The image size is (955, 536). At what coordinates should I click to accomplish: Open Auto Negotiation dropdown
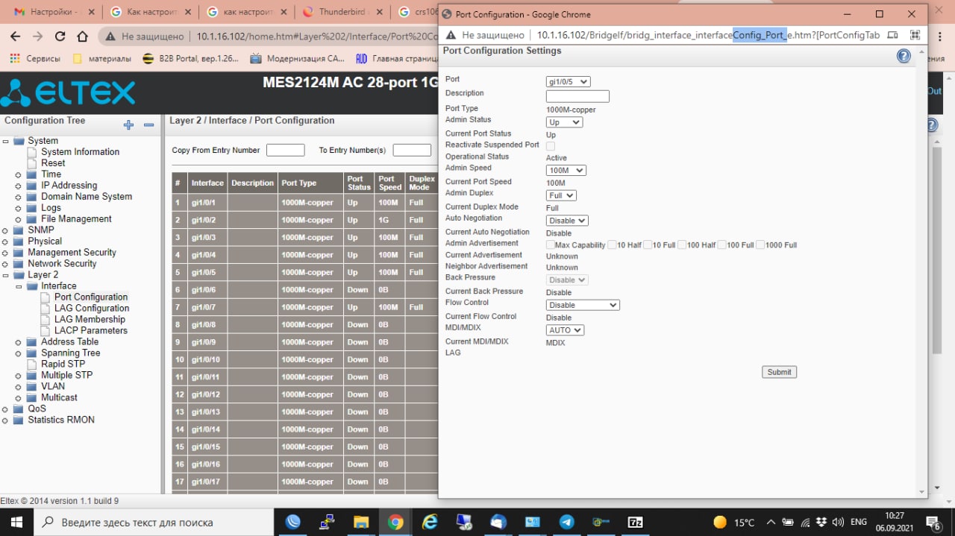pyautogui.click(x=567, y=221)
